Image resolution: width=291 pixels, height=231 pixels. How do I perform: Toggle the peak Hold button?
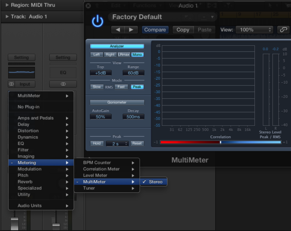point(97,143)
